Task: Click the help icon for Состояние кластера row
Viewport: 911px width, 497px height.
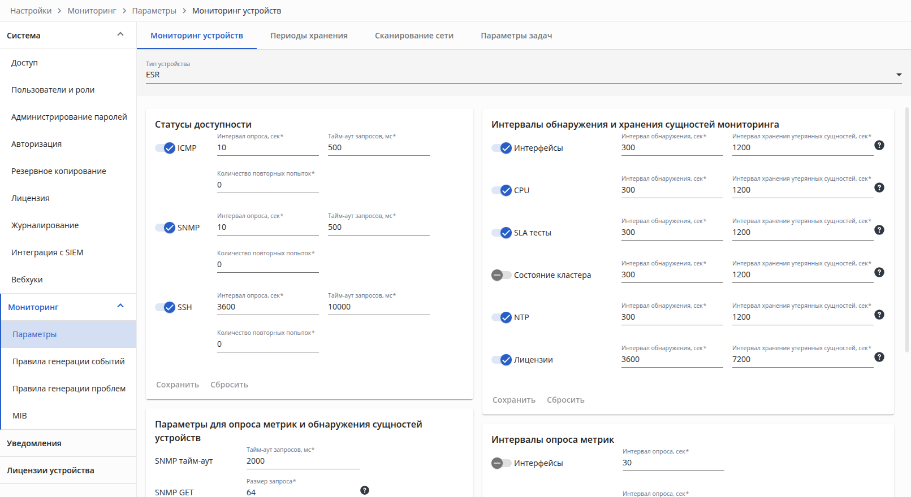Action: pos(879,272)
